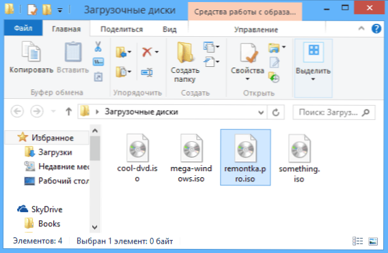This screenshot has width=388, height=253.
Task: Click the search box Поиск: Загруз...
Action: (x=333, y=113)
